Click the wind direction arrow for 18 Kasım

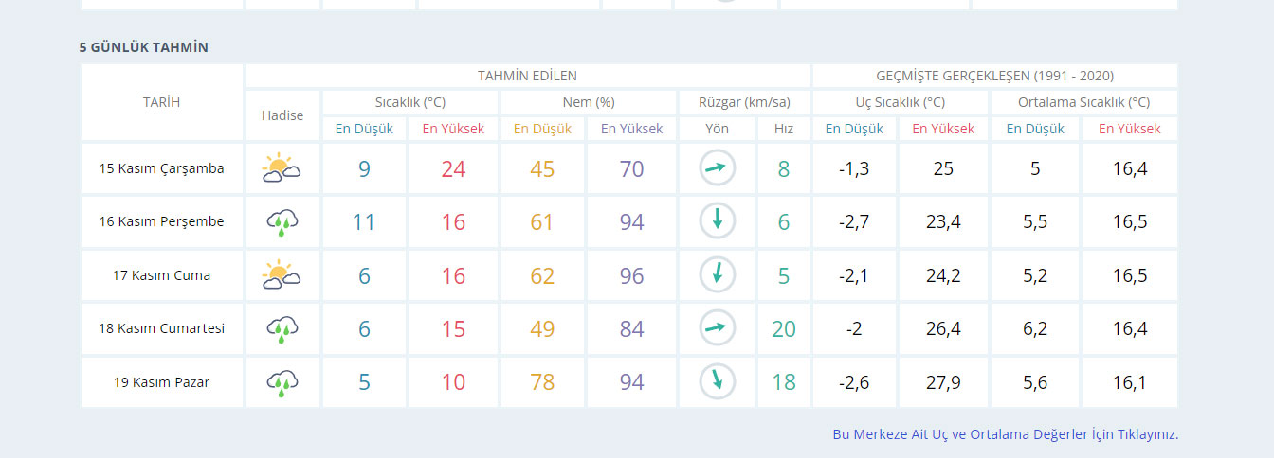(717, 328)
